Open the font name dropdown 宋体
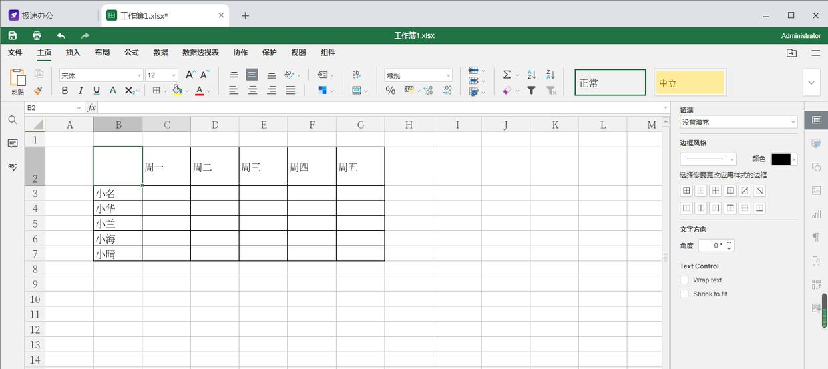The height and width of the screenshot is (369, 828). [x=139, y=75]
